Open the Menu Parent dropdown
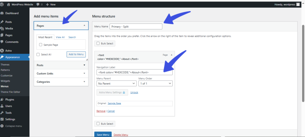 tap(116, 84)
